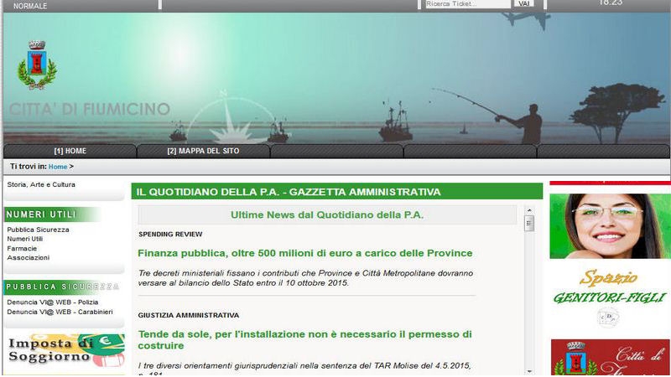The image size is (671, 377).
Task: Open the [2] MAPPA DEL SITO tab
Action: coord(203,151)
